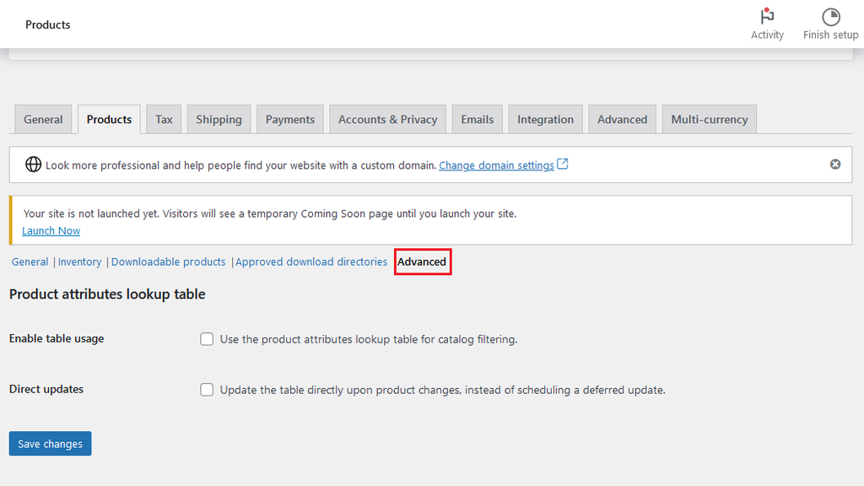Click the Save changes button
Screen dimensions: 864x486
point(50,444)
